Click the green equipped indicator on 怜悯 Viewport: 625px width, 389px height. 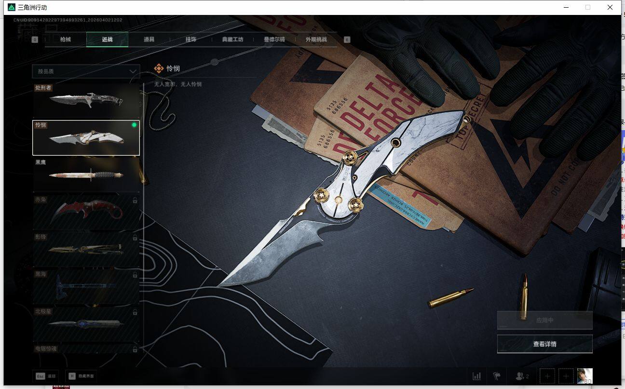click(134, 125)
